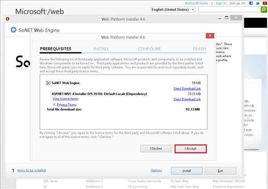Image resolution: width=268 pixels, height=189 pixels.
Task: Click the I Accept button
Action: pyautogui.click(x=191, y=149)
